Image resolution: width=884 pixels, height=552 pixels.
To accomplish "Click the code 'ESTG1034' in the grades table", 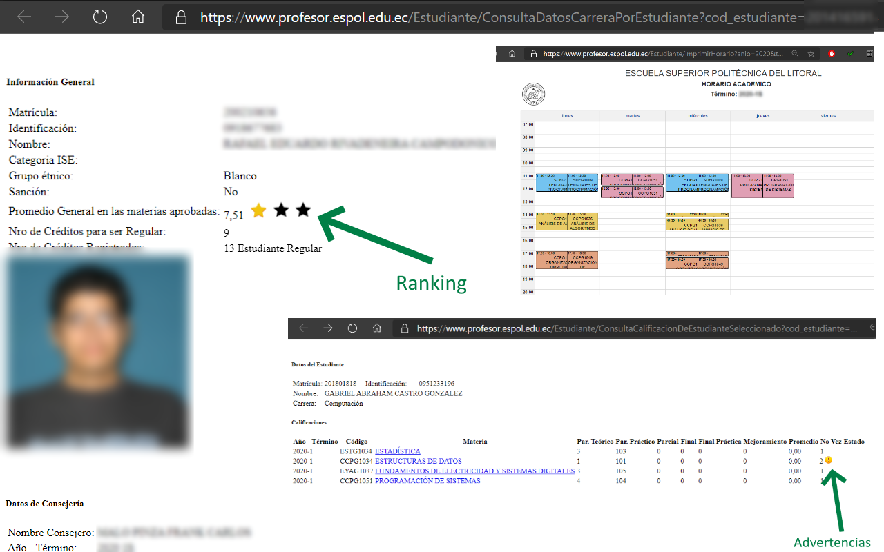I will click(x=356, y=451).
